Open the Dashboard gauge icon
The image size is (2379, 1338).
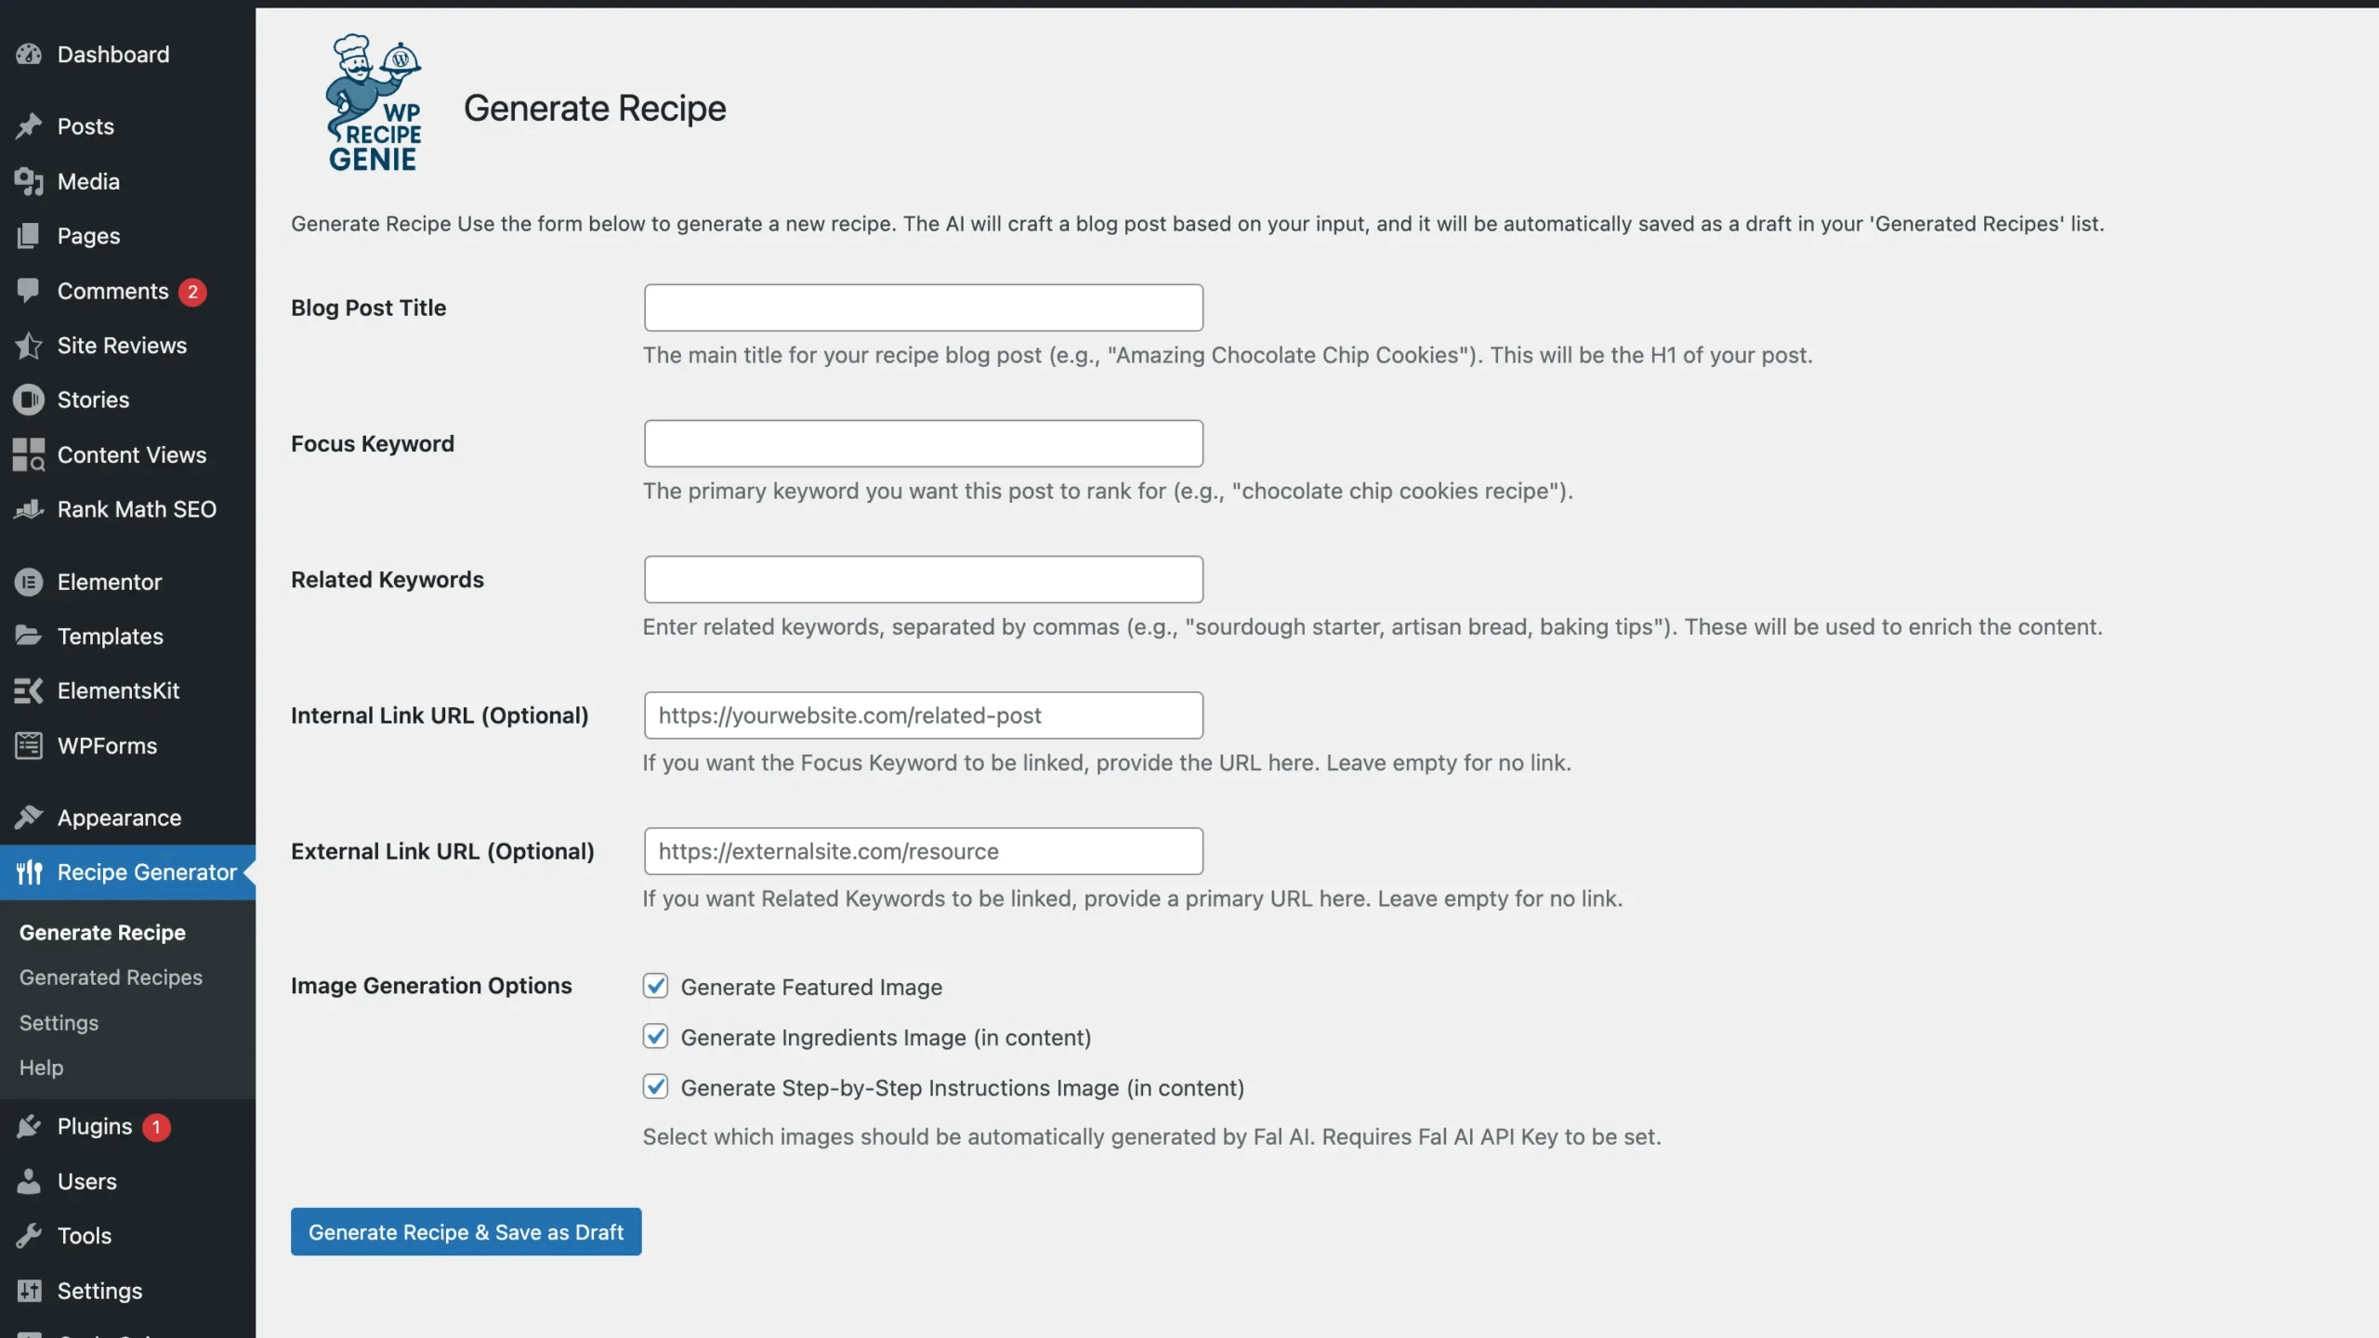[x=29, y=54]
